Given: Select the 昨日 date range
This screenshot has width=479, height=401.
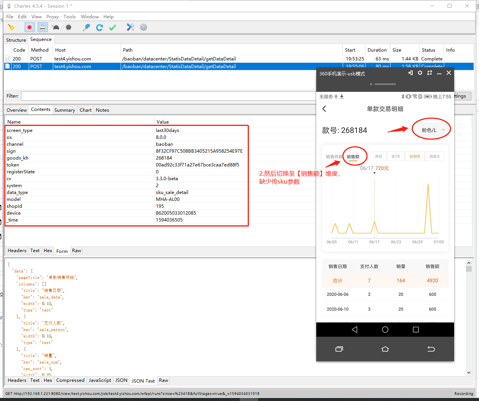Looking at the screenshot, I should pos(379,156).
